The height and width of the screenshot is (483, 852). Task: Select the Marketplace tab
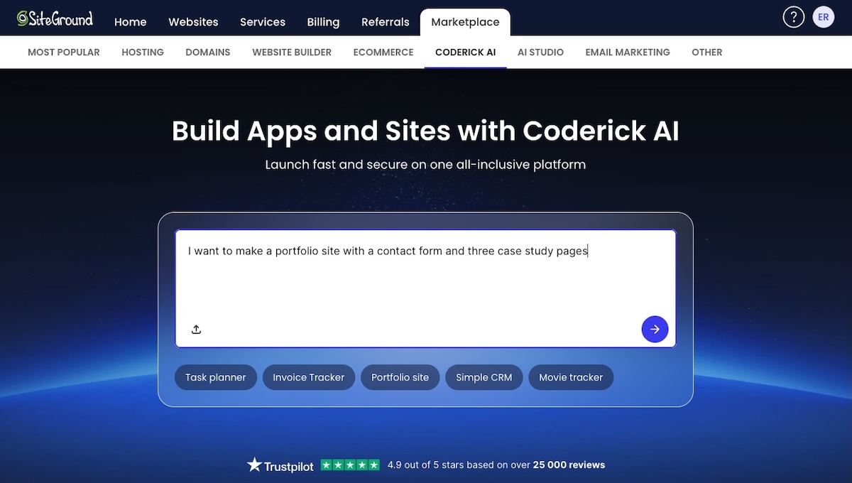coord(465,22)
